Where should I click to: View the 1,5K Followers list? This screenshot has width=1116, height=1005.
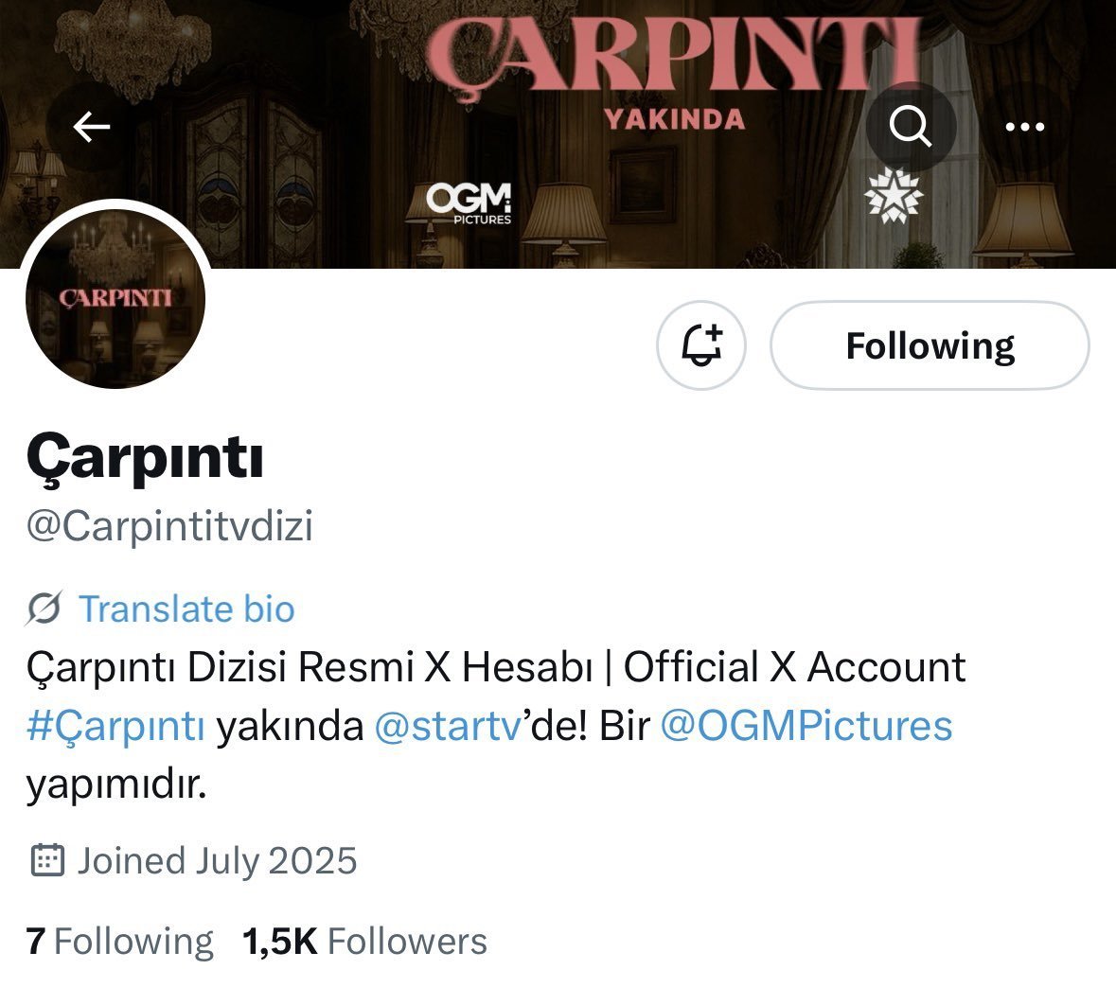pos(364,941)
